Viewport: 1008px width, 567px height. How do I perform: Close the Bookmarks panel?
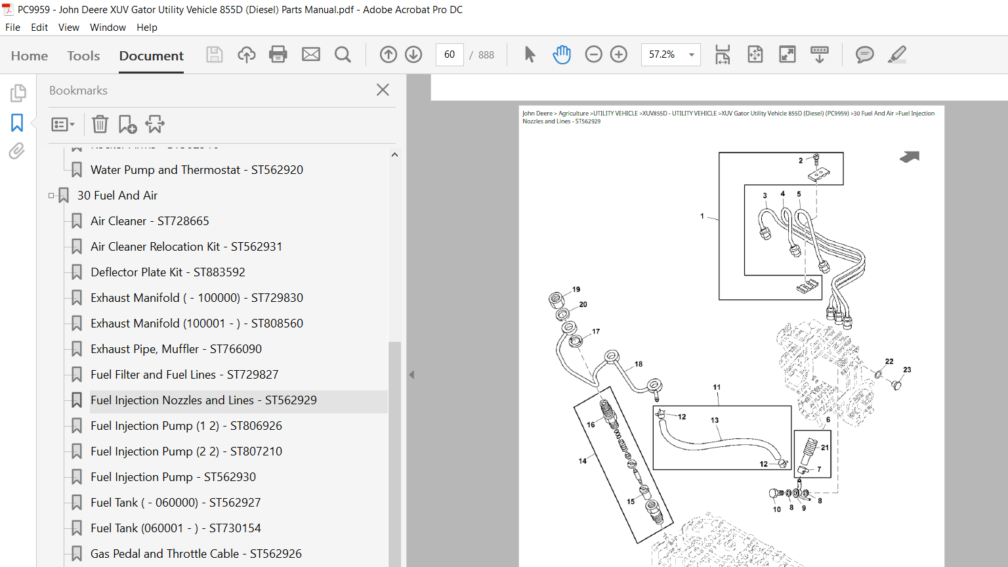click(x=383, y=90)
